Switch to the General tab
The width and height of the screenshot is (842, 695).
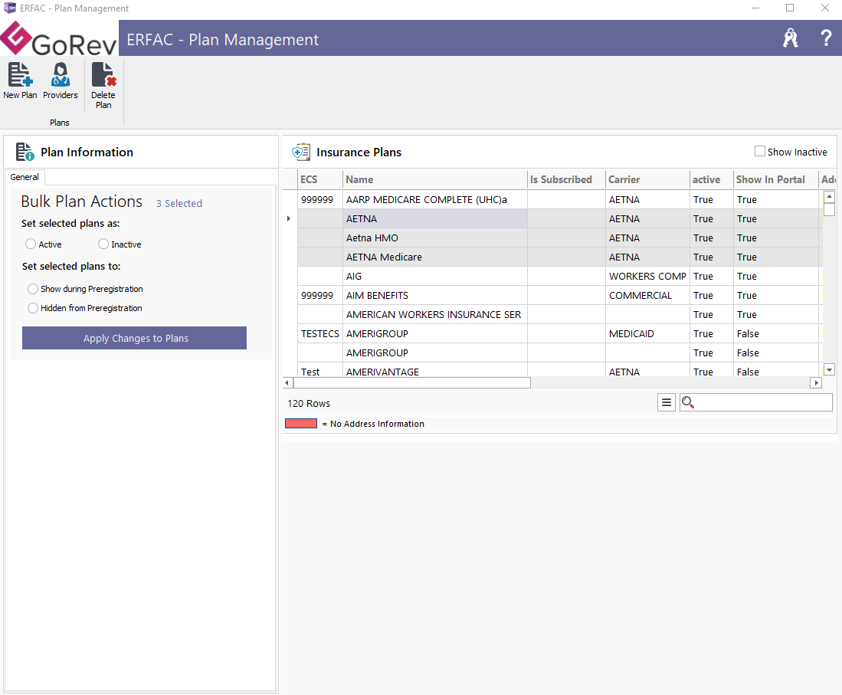click(25, 177)
